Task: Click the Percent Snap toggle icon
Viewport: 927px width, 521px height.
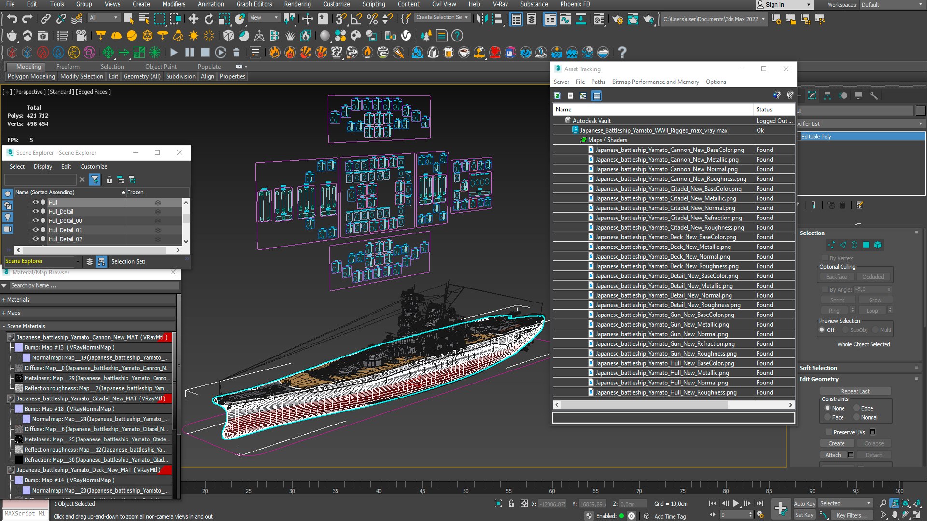Action: pos(372,19)
